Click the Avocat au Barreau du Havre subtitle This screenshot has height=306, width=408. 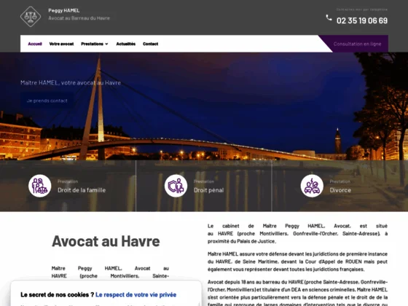[79, 18]
